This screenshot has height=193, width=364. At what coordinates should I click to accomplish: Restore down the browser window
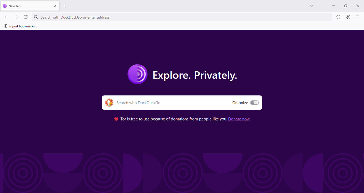point(345,6)
